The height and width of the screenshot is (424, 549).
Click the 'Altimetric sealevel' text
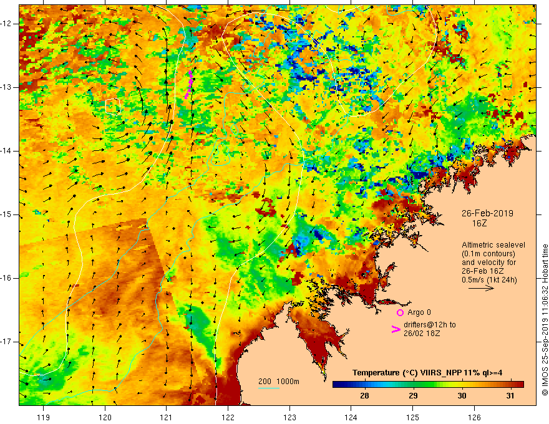(x=493, y=245)
